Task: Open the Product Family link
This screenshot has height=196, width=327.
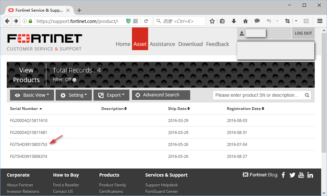Action: [x=113, y=185]
